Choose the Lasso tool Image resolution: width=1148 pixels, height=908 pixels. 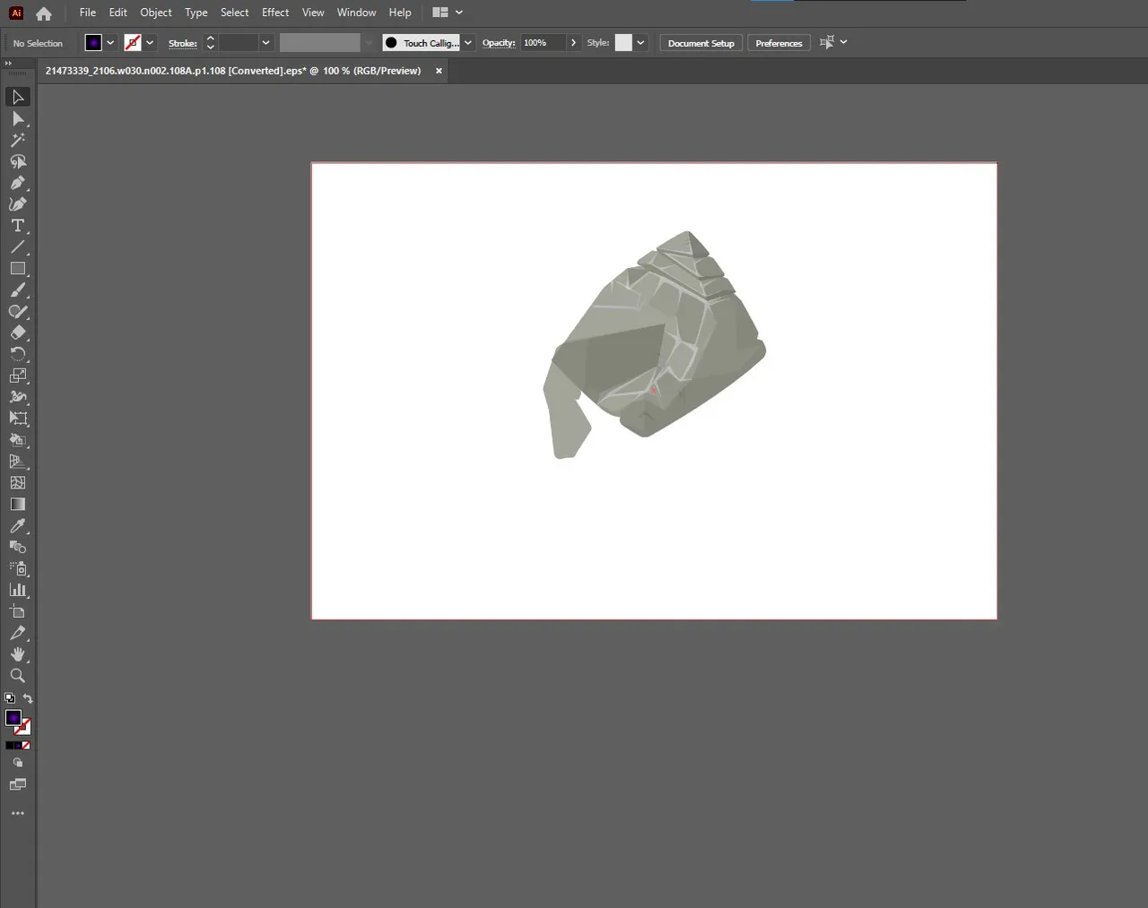tap(18, 161)
